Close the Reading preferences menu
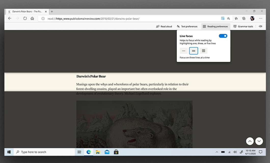 (x=215, y=26)
